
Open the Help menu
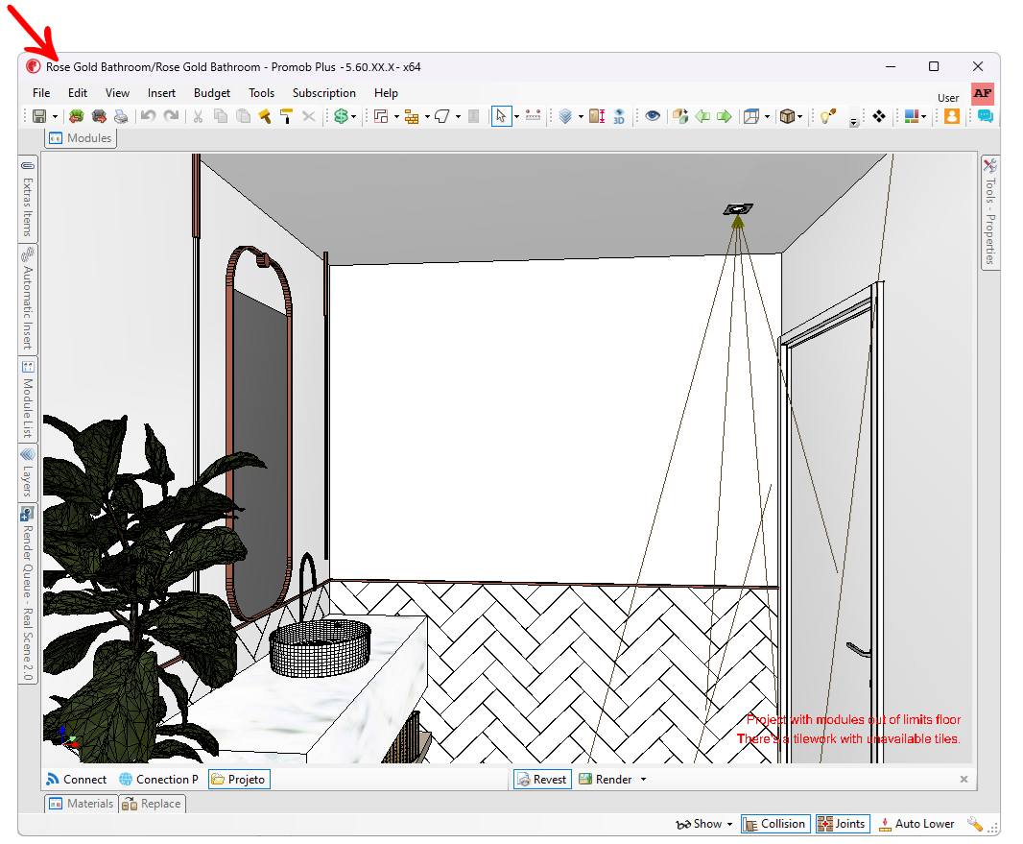click(x=386, y=93)
